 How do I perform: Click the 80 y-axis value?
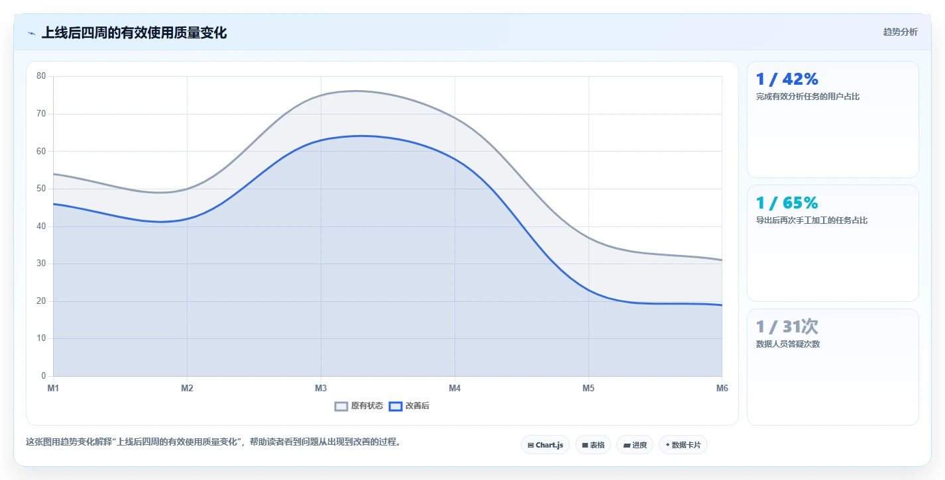pos(41,76)
